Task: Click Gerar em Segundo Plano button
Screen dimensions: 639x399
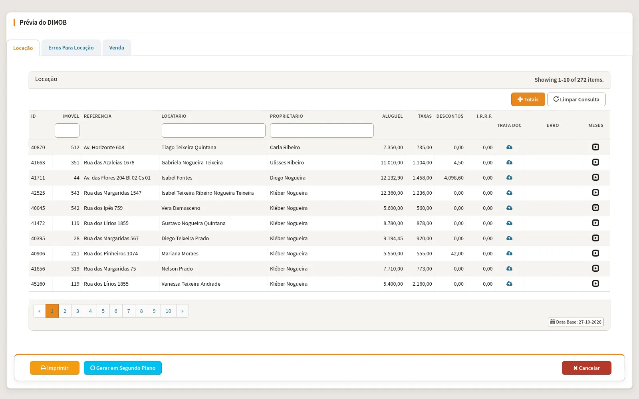Action: click(123, 368)
